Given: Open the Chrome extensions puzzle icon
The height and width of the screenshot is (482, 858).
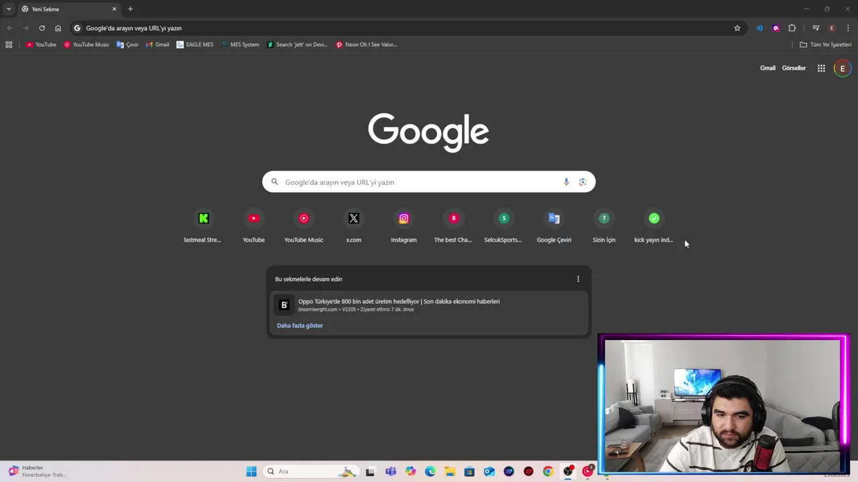Looking at the screenshot, I should 792,28.
